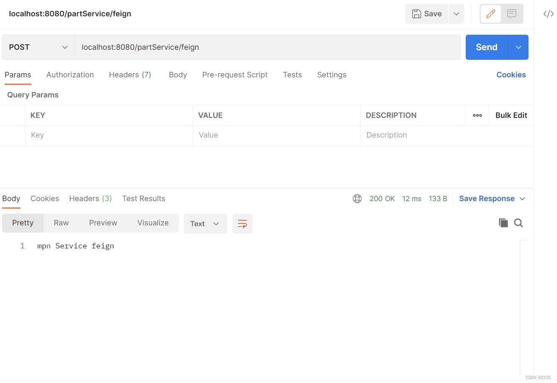Open the Headers (7) request tab
557x383 pixels.
pos(130,75)
